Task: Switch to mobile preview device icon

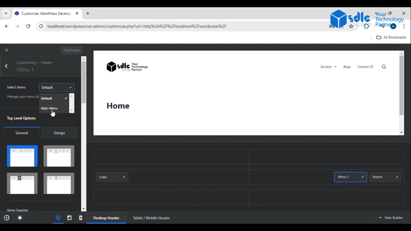Action: pos(81,218)
